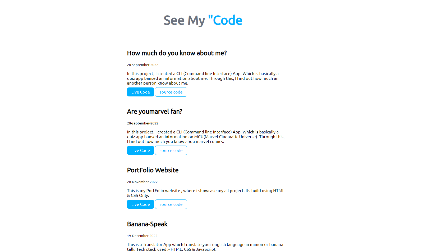
Task: Click Live Code for Banana-Speak
Action: 140,250
